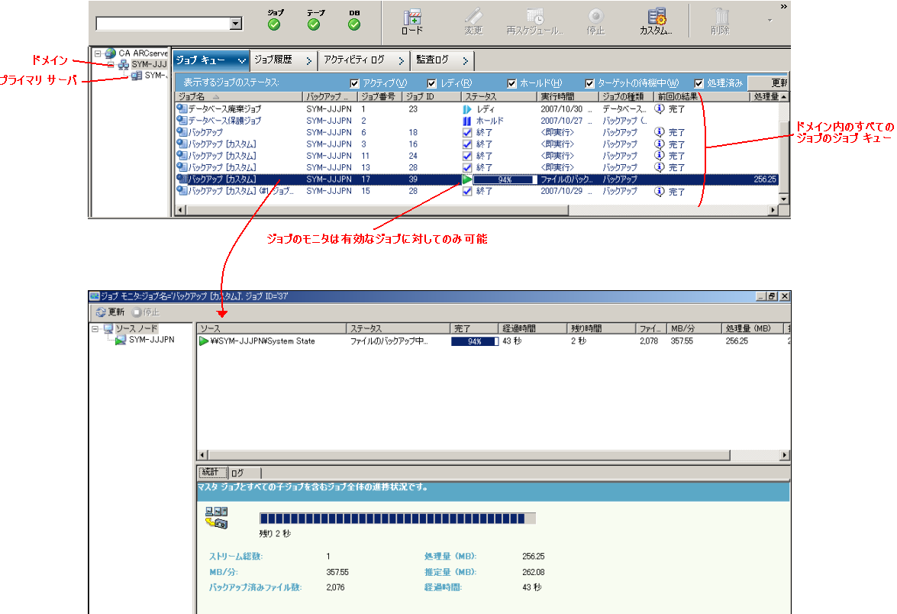Toggle the ホールド status checkbox
Viewport: 897px width, 614px height.
[512, 83]
